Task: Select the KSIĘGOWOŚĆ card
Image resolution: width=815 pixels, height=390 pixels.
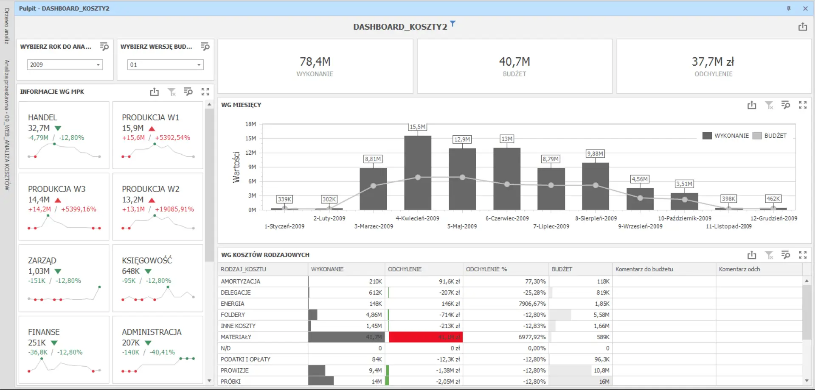Action: pyautogui.click(x=158, y=279)
